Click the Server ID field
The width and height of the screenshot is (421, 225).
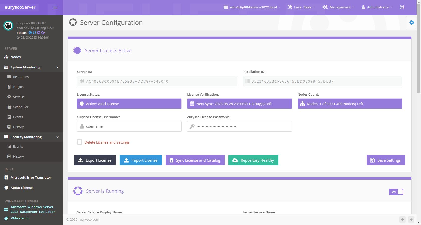click(x=157, y=81)
